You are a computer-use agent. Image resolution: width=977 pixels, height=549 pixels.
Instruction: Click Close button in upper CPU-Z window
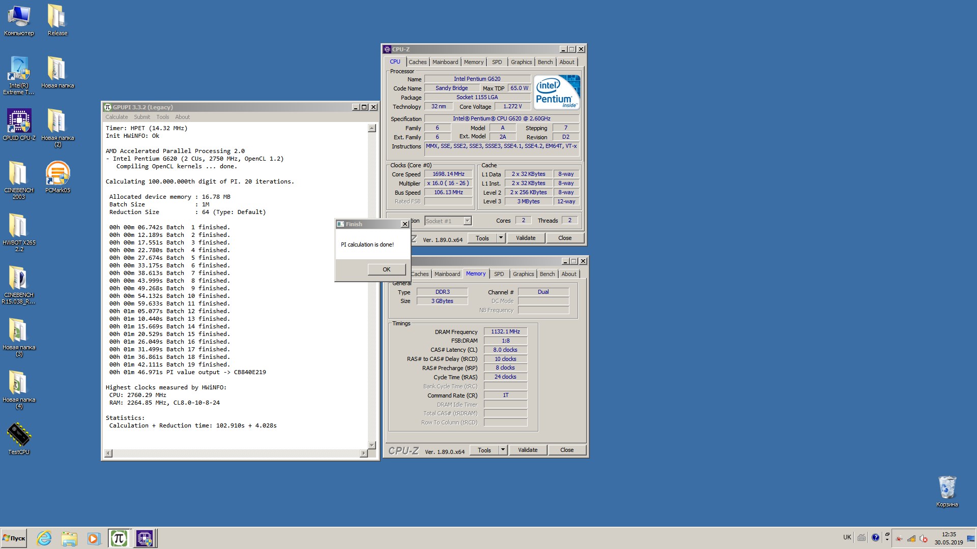click(x=565, y=238)
